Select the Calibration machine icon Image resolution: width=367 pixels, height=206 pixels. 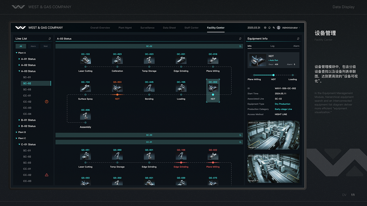coord(117,60)
